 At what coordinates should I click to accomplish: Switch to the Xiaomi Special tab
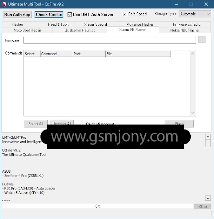click(x=95, y=24)
